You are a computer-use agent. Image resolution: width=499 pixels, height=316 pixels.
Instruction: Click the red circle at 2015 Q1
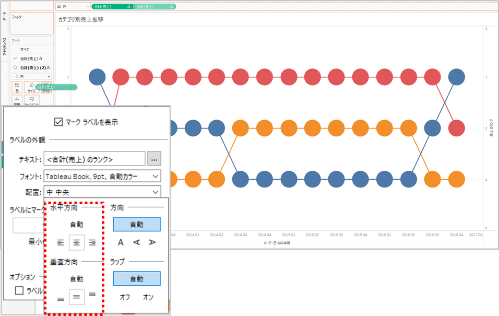pos(289,77)
